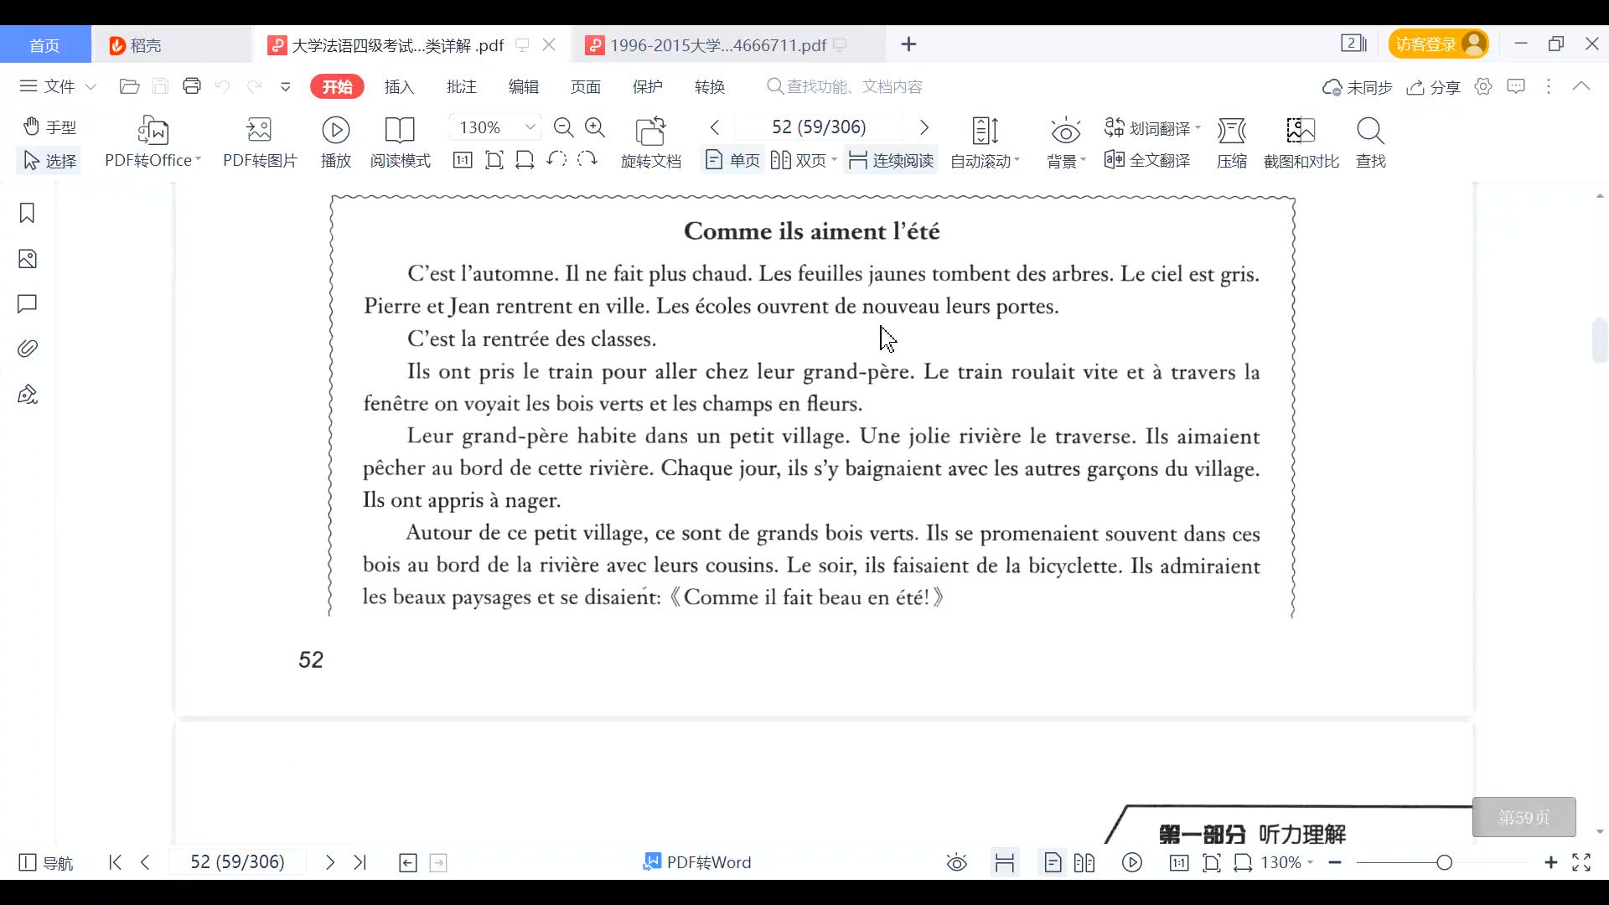Click the guest login button
Screen dimensions: 1609x905
(1439, 44)
